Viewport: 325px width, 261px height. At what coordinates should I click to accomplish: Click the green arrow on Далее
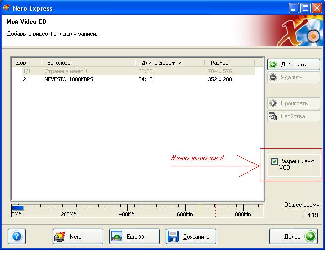point(310,236)
